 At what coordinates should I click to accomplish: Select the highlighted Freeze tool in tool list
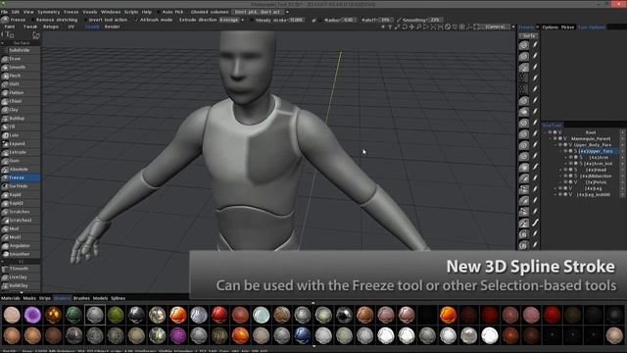coord(21,177)
